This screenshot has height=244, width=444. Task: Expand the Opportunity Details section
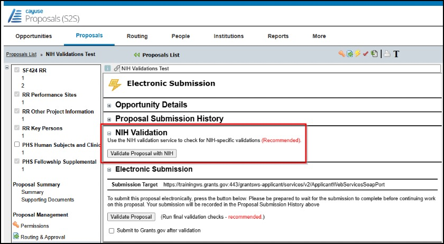[109, 105]
